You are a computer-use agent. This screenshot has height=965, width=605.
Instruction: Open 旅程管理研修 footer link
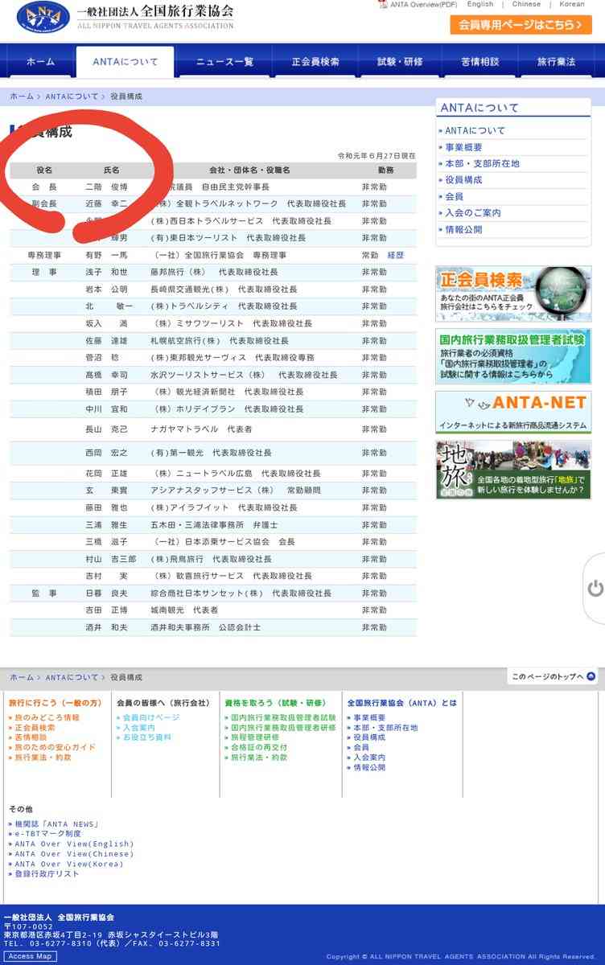[255, 737]
